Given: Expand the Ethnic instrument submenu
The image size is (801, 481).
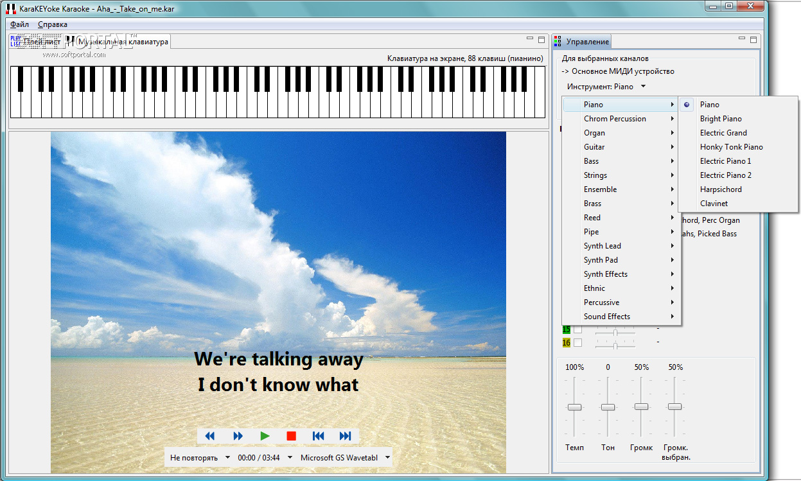Looking at the screenshot, I should 621,288.
